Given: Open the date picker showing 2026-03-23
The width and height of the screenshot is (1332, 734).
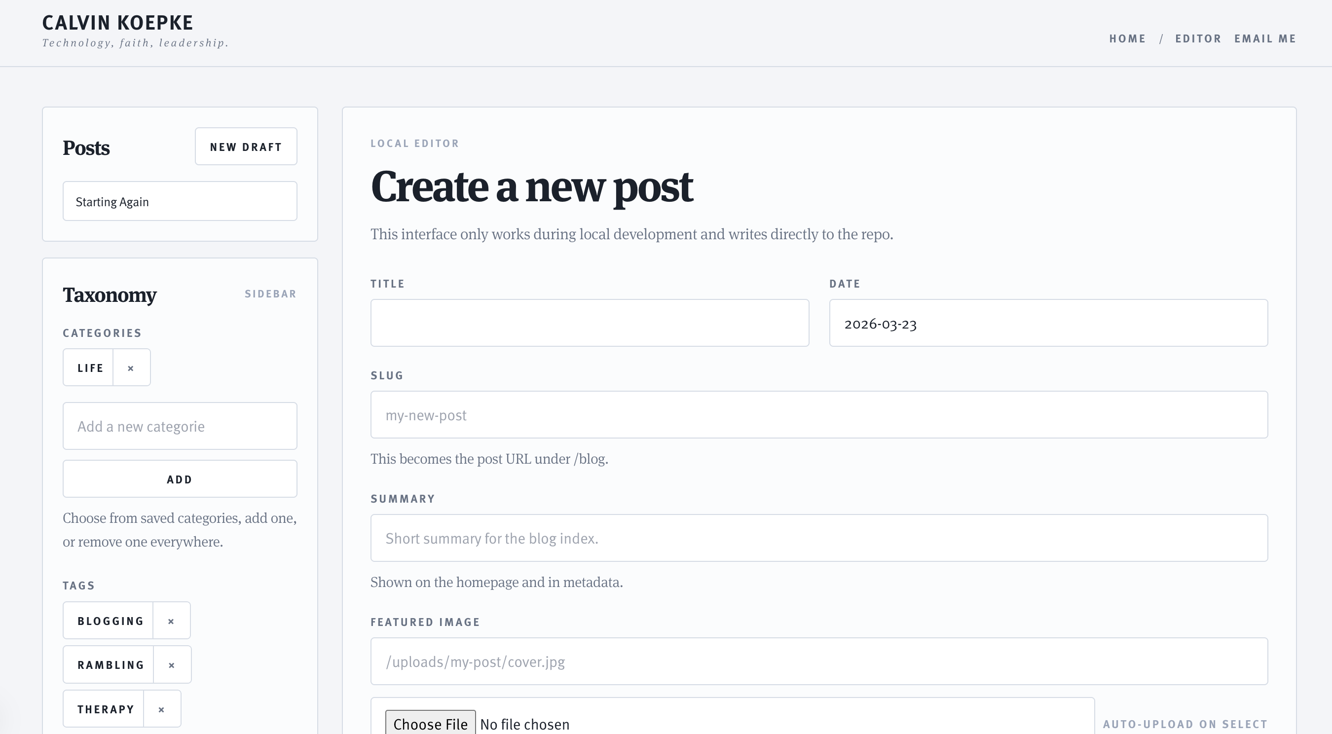Looking at the screenshot, I should pyautogui.click(x=1048, y=323).
